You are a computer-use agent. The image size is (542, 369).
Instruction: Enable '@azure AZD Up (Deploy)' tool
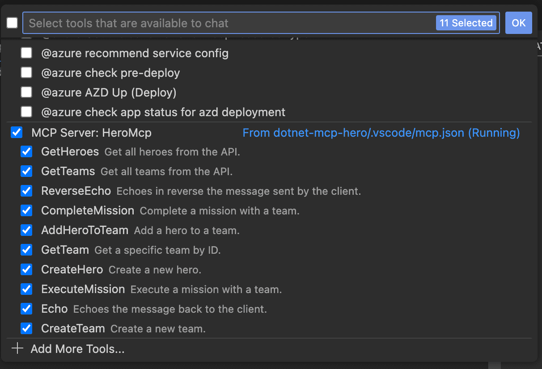click(x=26, y=92)
